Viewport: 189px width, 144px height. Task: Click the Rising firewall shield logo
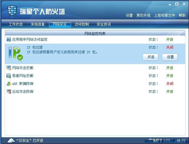point(12,11)
